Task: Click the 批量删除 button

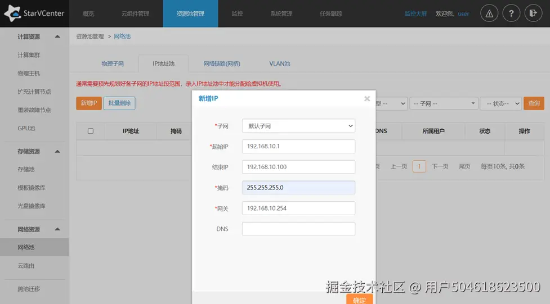Action: click(x=119, y=103)
